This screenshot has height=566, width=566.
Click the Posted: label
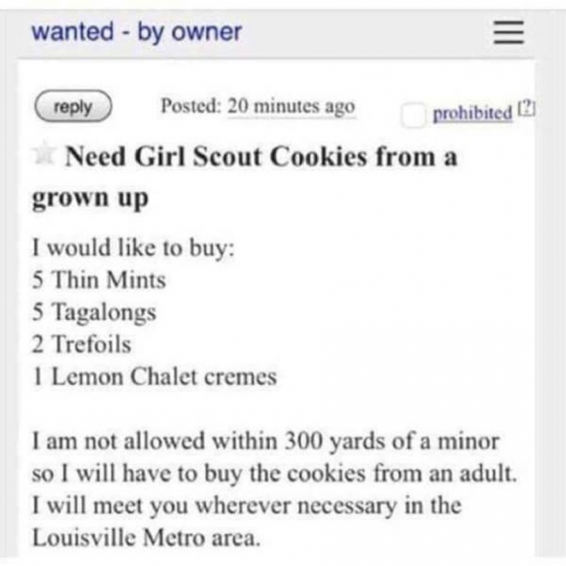(191, 105)
